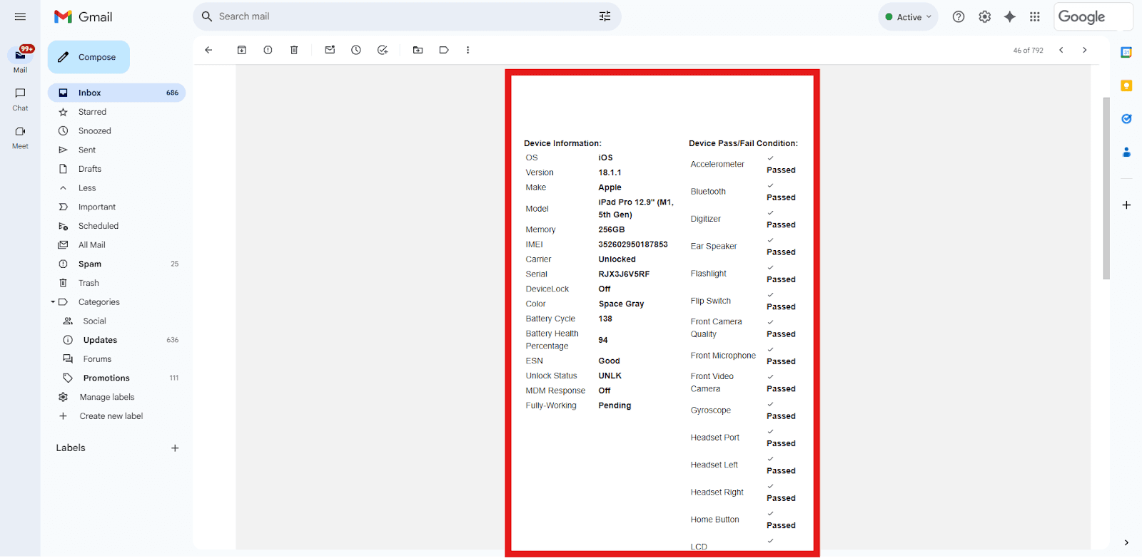The image size is (1142, 558).
Task: Open the Active status dropdown
Action: 909,17
